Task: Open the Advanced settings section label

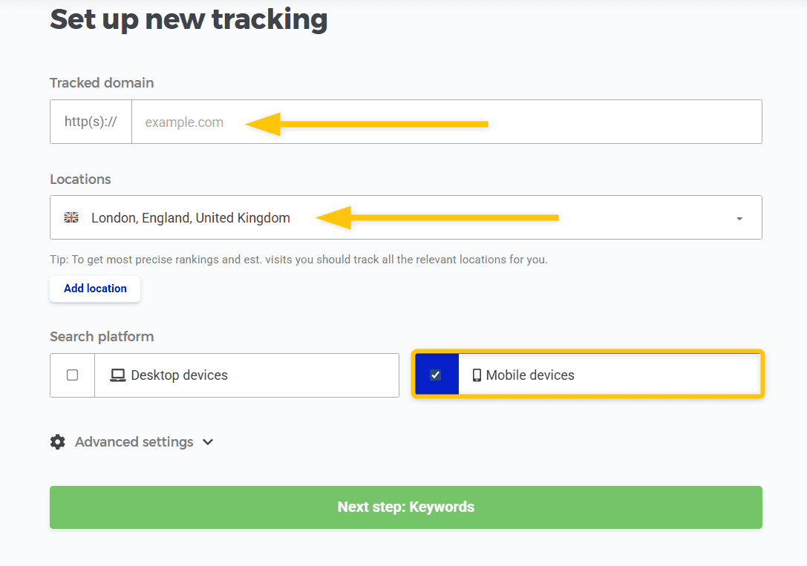Action: coord(134,442)
